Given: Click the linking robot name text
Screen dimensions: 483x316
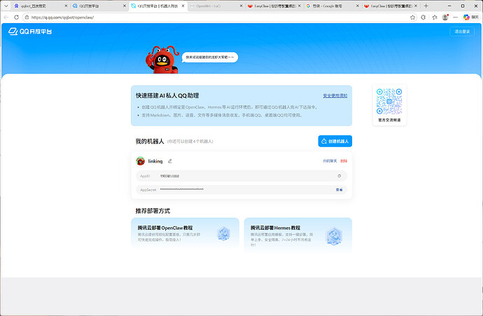Looking at the screenshot, I should [x=155, y=161].
